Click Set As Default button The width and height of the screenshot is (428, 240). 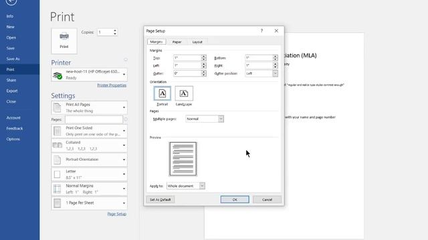[160, 199]
